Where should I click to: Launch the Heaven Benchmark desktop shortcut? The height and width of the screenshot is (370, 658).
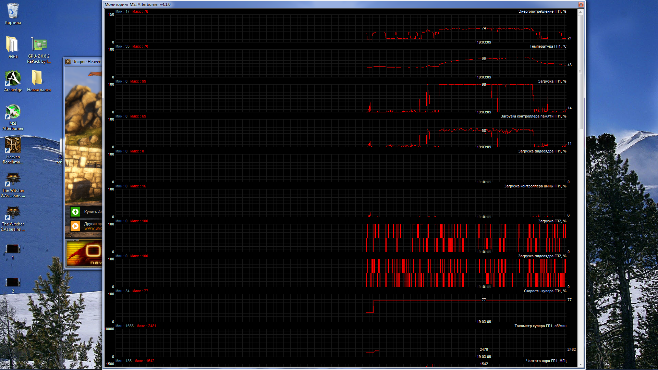point(13,146)
